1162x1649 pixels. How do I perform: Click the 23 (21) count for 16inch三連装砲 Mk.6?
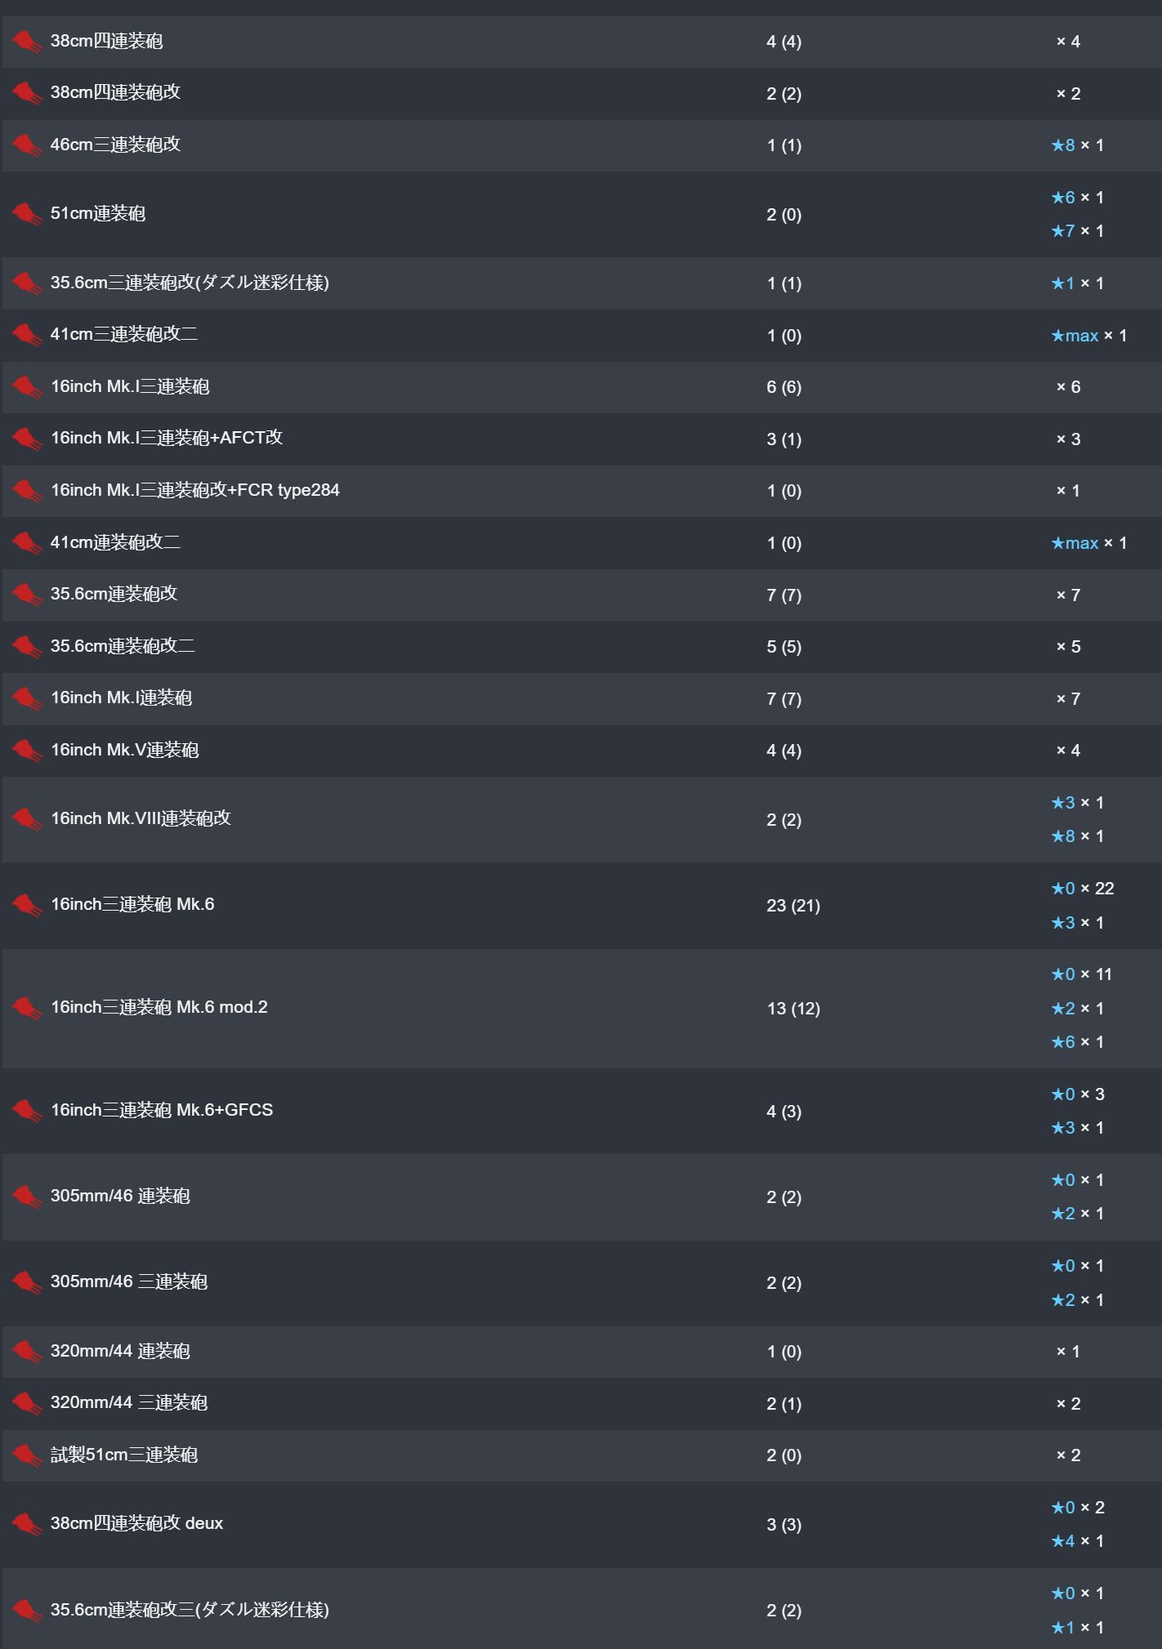point(793,905)
